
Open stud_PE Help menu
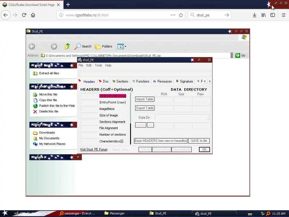(x=108, y=65)
